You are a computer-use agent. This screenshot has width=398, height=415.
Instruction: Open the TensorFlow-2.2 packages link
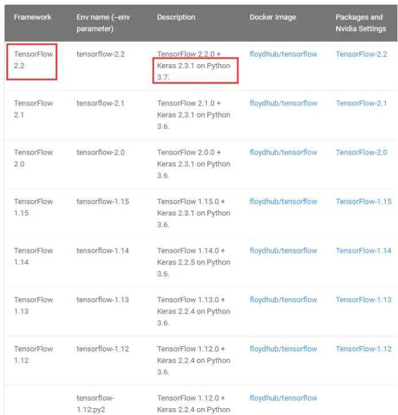pos(361,54)
